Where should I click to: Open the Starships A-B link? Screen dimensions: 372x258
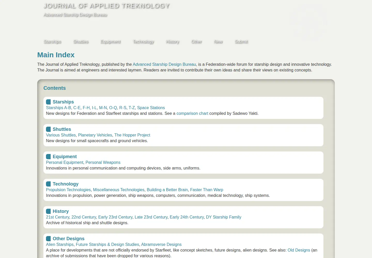pyautogui.click(x=58, y=108)
